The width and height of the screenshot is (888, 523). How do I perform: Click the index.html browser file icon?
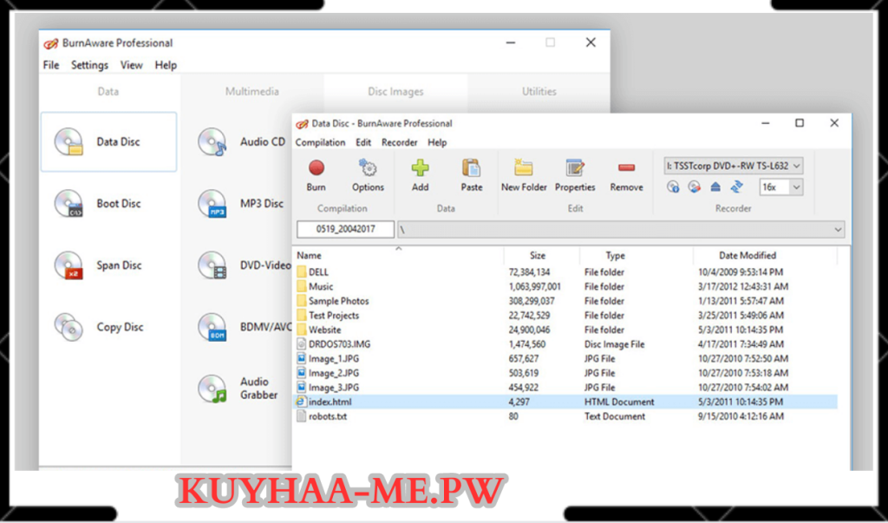[301, 402]
